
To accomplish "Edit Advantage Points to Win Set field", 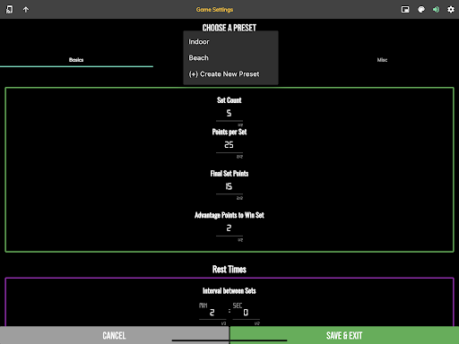I will pyautogui.click(x=229, y=228).
